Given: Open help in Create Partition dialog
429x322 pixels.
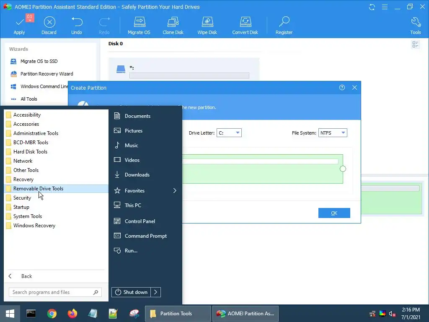Looking at the screenshot, I should (342, 88).
